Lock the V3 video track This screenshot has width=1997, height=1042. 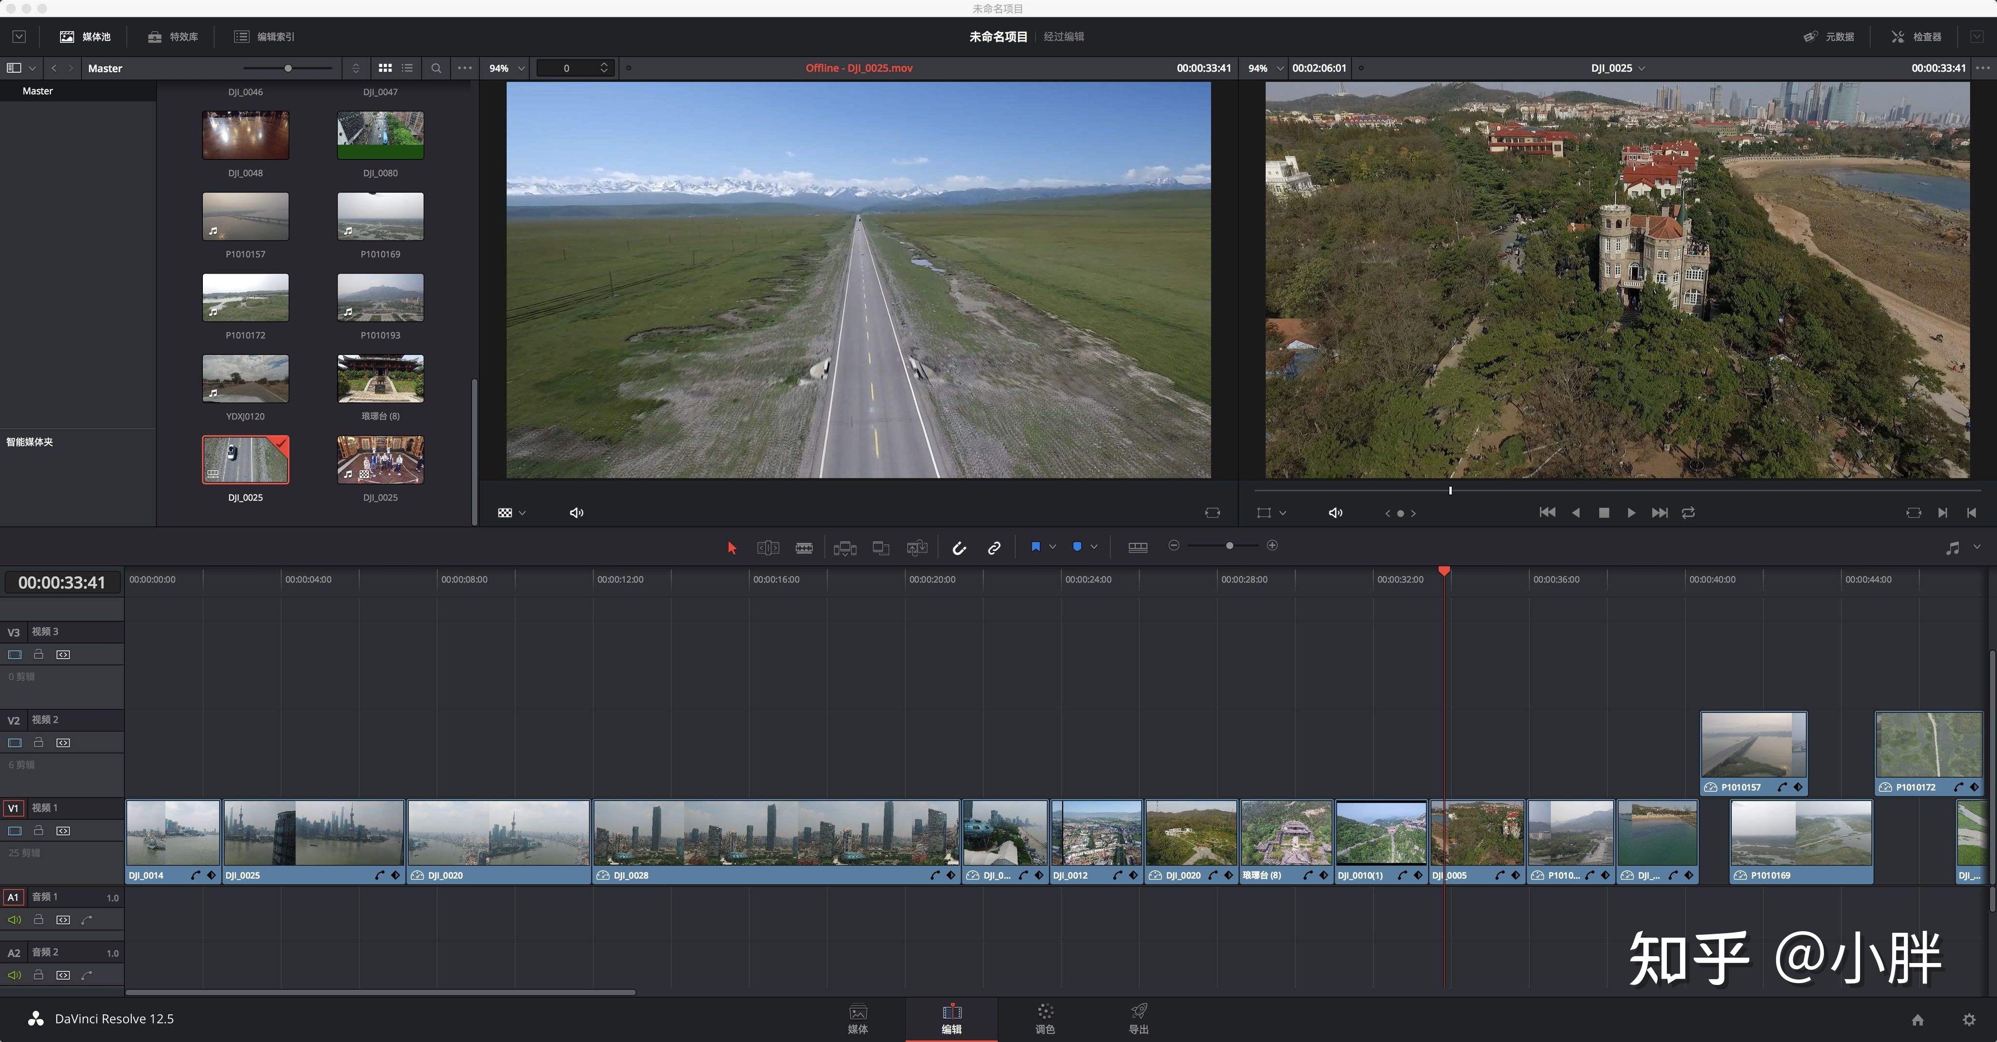coord(38,654)
